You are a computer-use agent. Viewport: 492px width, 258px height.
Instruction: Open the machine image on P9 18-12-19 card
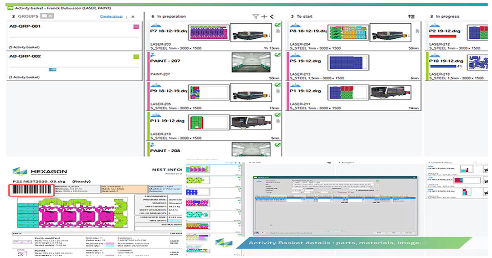click(x=251, y=92)
